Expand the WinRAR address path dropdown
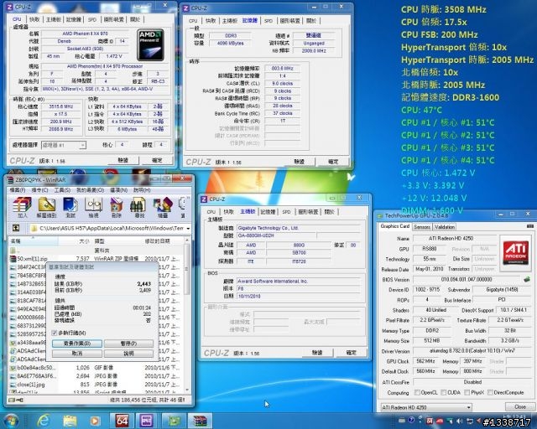Viewport: 537px width, 429px height. coord(188,228)
